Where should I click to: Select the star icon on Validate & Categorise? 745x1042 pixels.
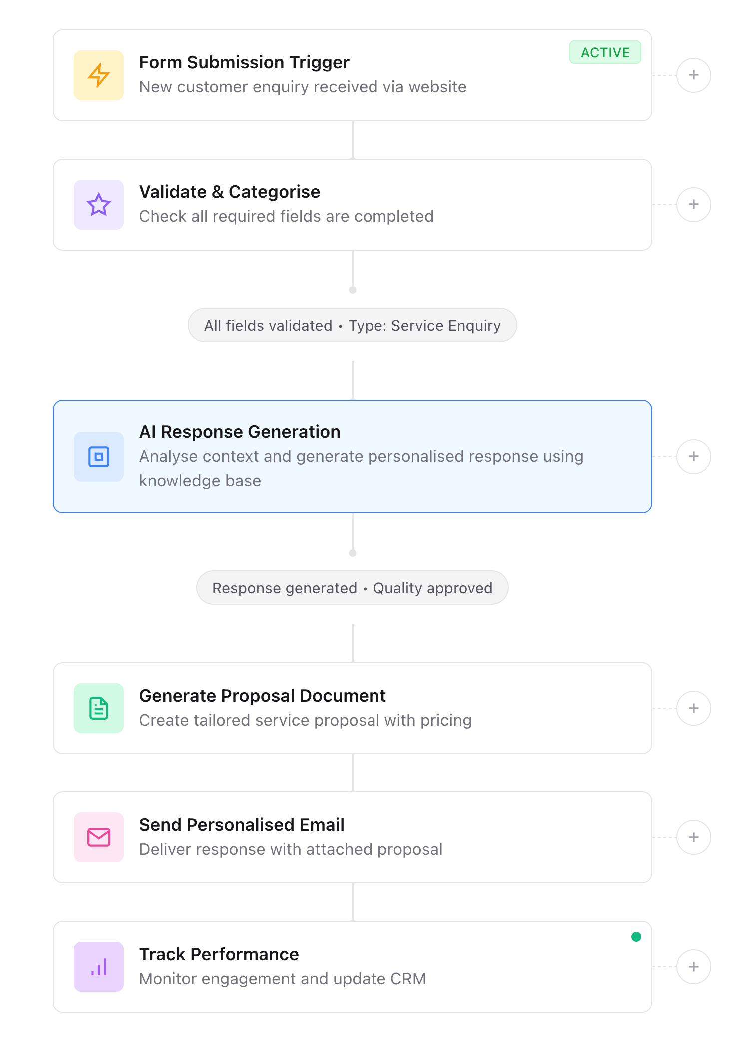pyautogui.click(x=98, y=204)
